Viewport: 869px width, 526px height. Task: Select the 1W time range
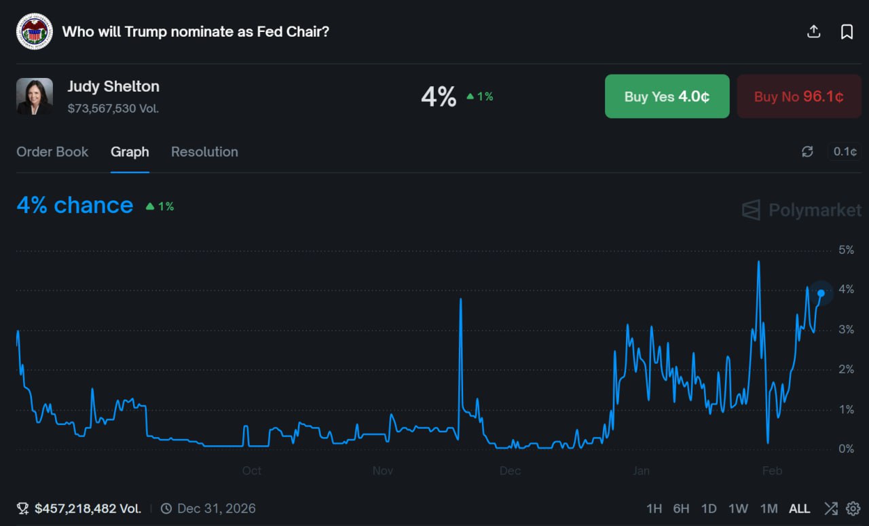[x=738, y=508]
